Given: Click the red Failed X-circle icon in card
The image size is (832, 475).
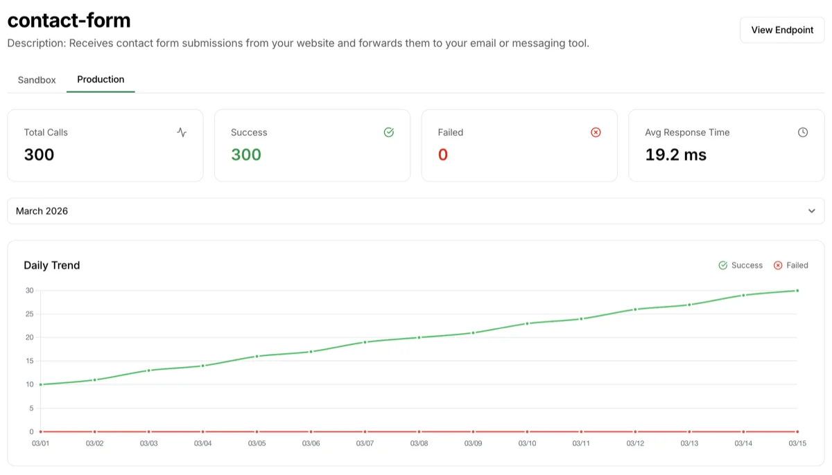Looking at the screenshot, I should coord(596,132).
